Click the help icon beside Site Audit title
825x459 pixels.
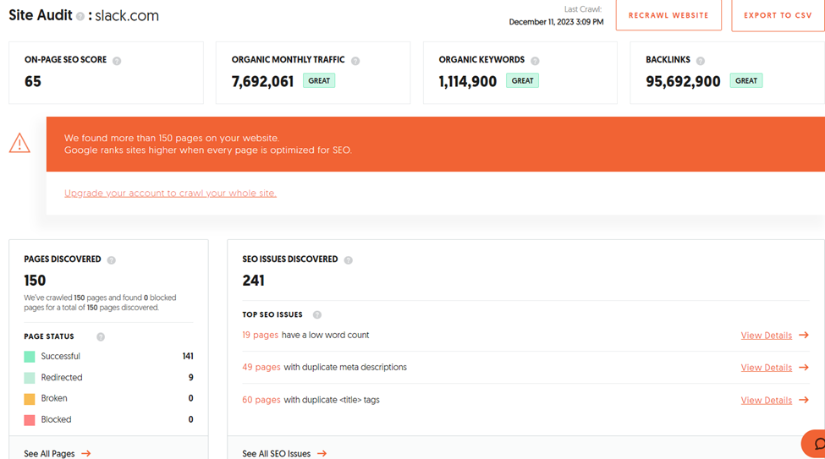80,16
